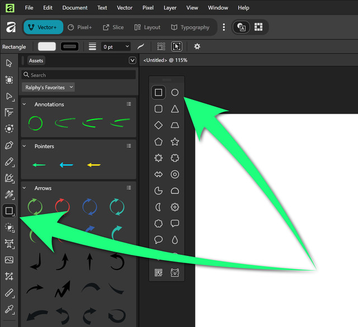Screen dimensions: 358x327
Task: Open the Vector menu
Action: coord(125,8)
